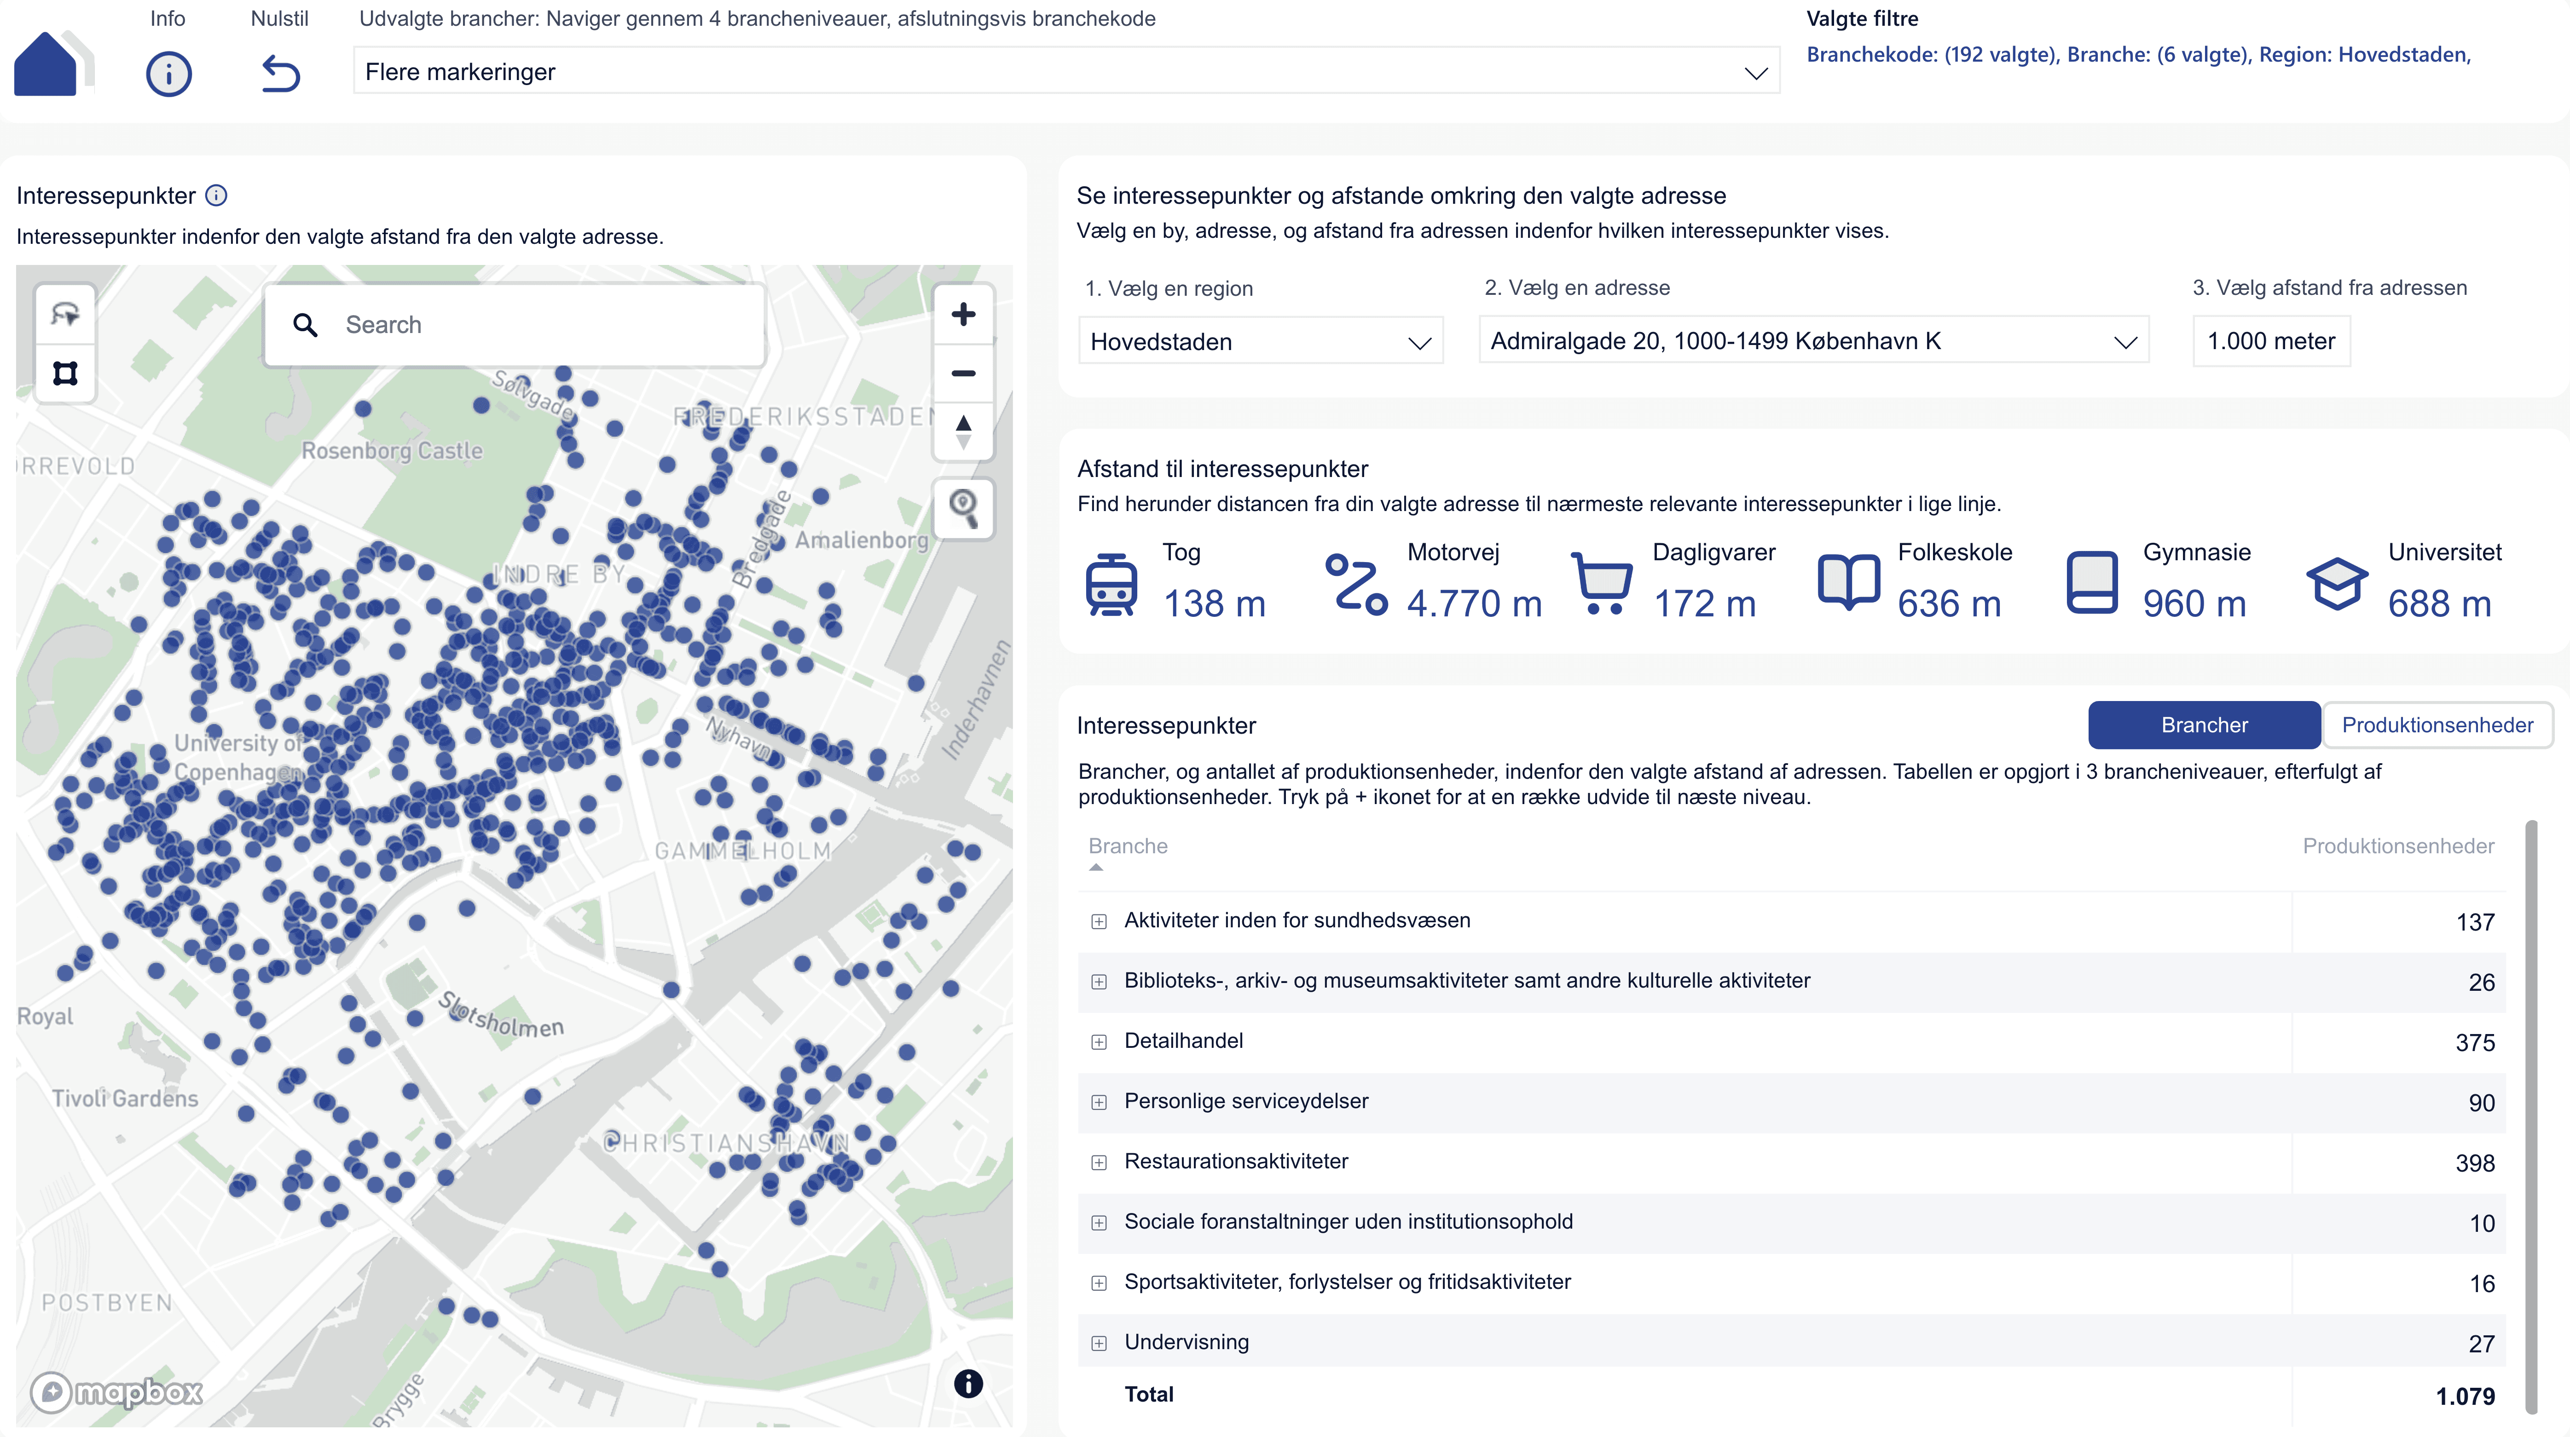Click the map location search pin button
The width and height of the screenshot is (2570, 1437).
pyautogui.click(x=963, y=507)
